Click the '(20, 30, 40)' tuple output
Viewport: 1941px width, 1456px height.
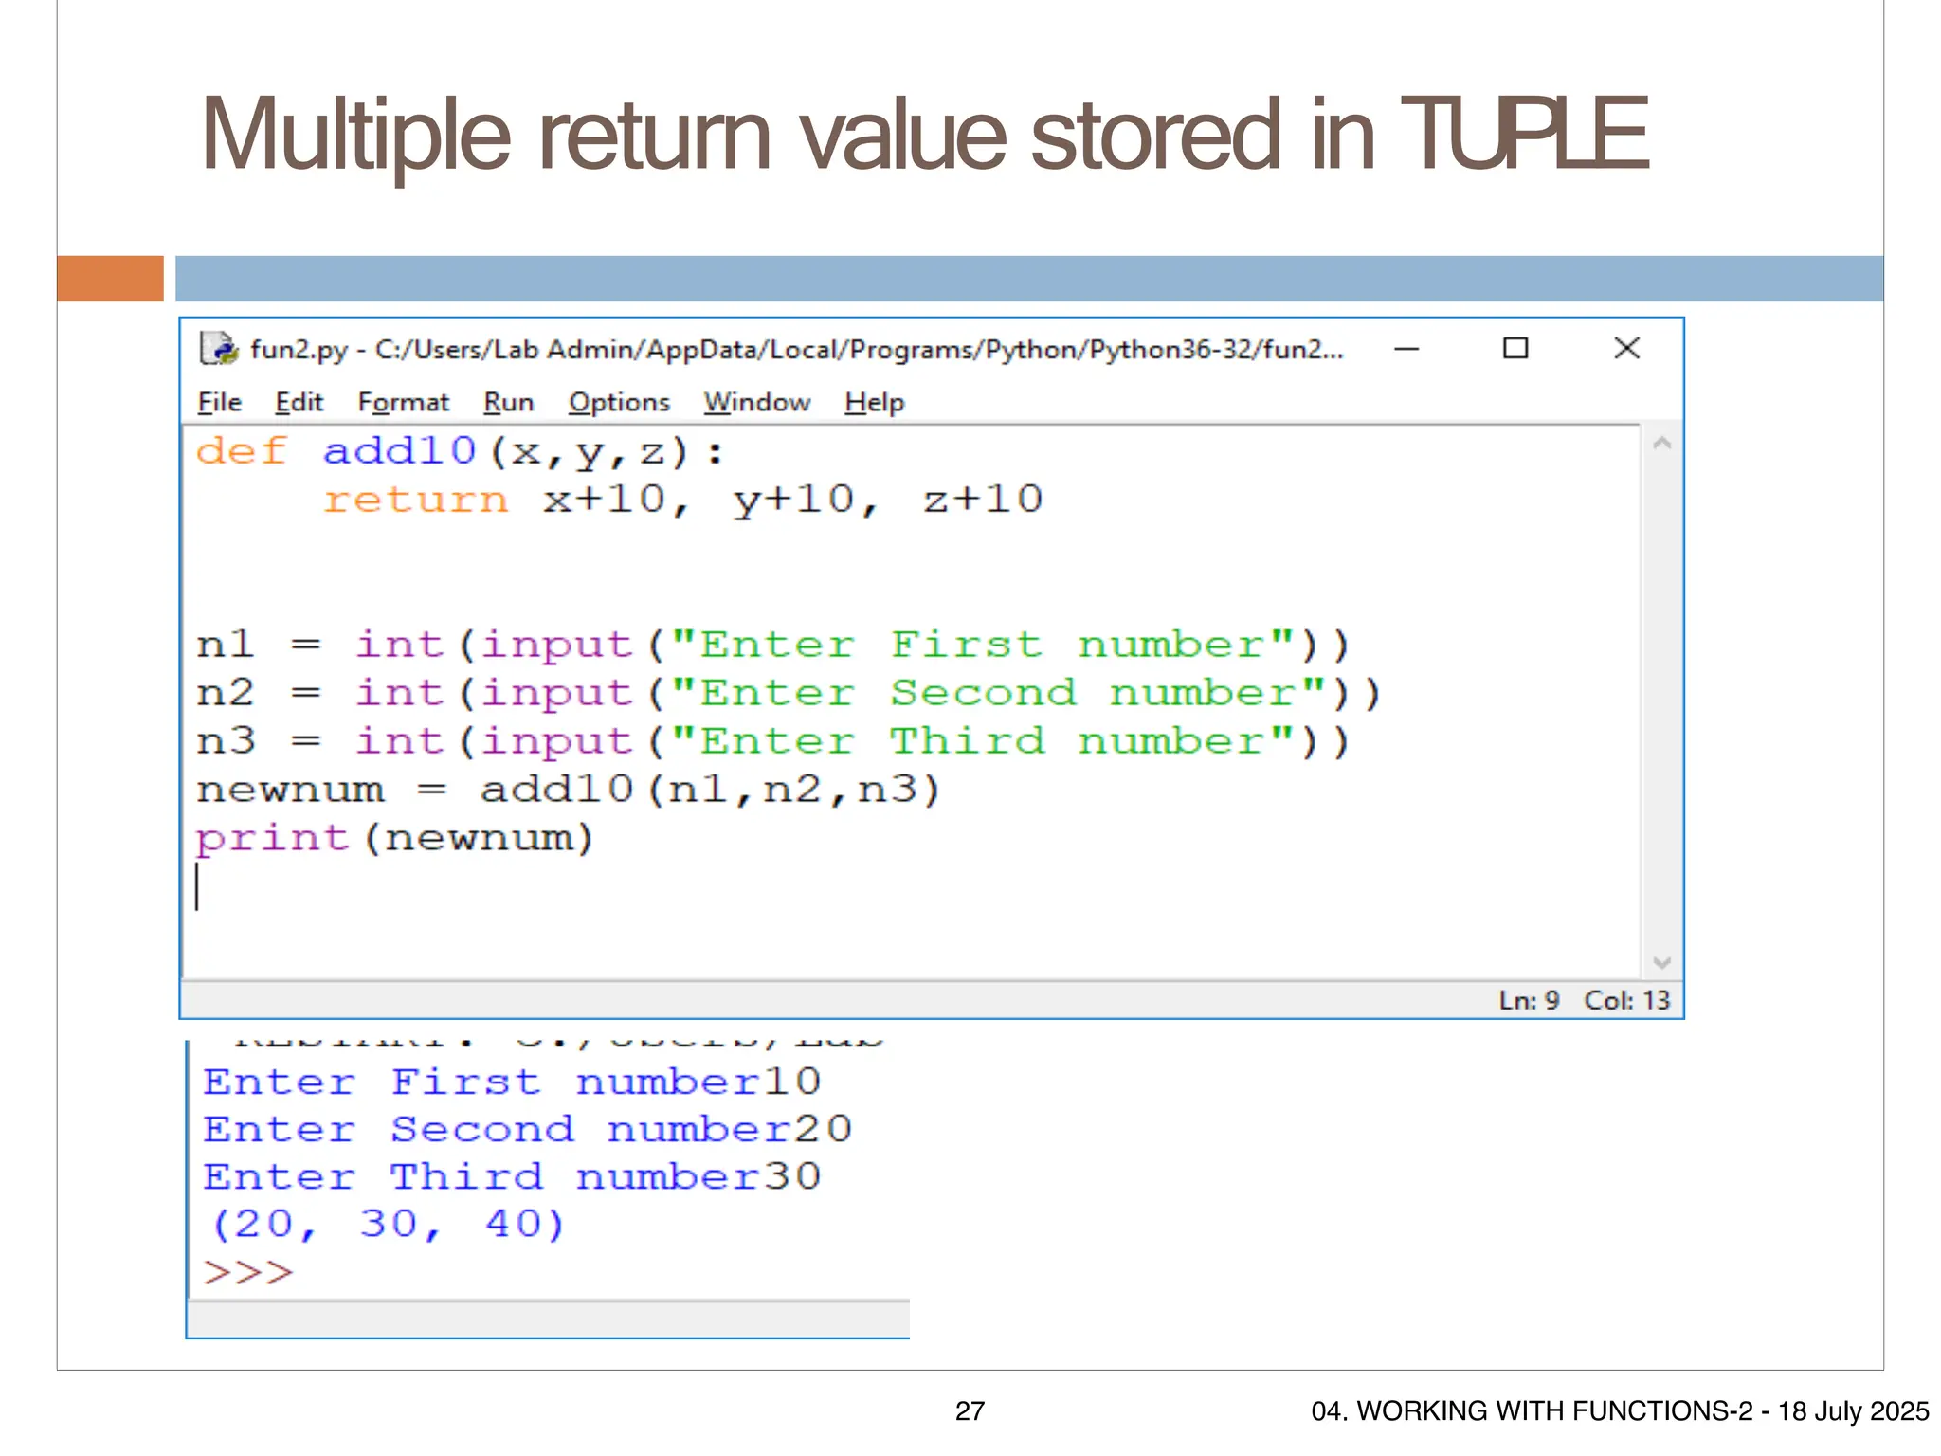coord(387,1225)
